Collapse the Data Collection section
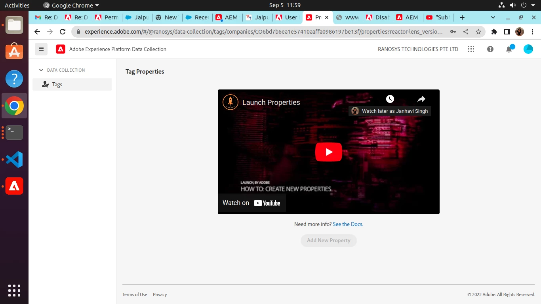The width and height of the screenshot is (541, 304). (41, 70)
